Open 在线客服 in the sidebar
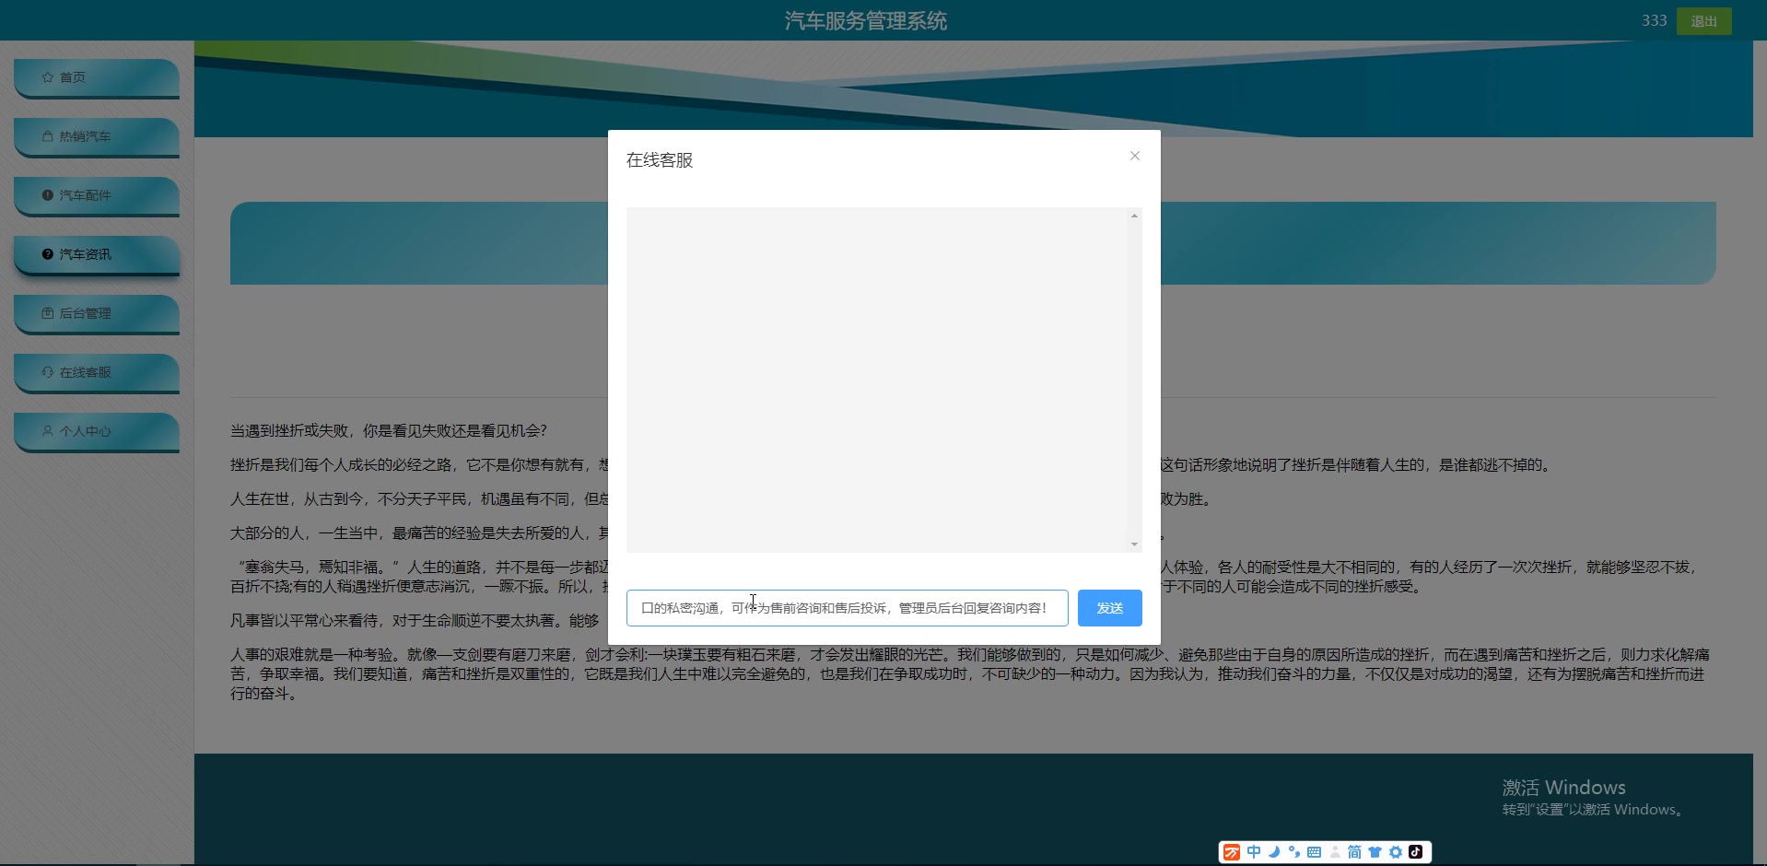 pyautogui.click(x=97, y=372)
